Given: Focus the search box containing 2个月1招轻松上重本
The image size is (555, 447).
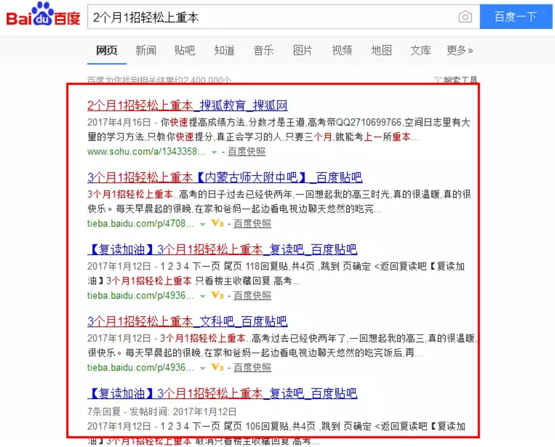Looking at the screenshot, I should point(284,16).
